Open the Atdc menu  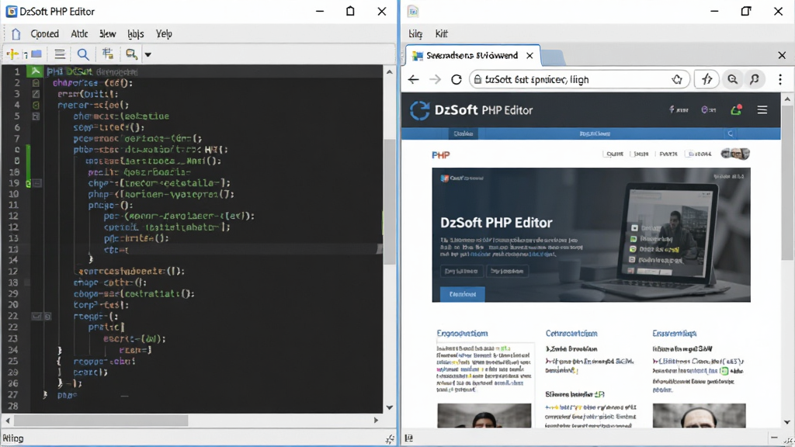pyautogui.click(x=79, y=34)
